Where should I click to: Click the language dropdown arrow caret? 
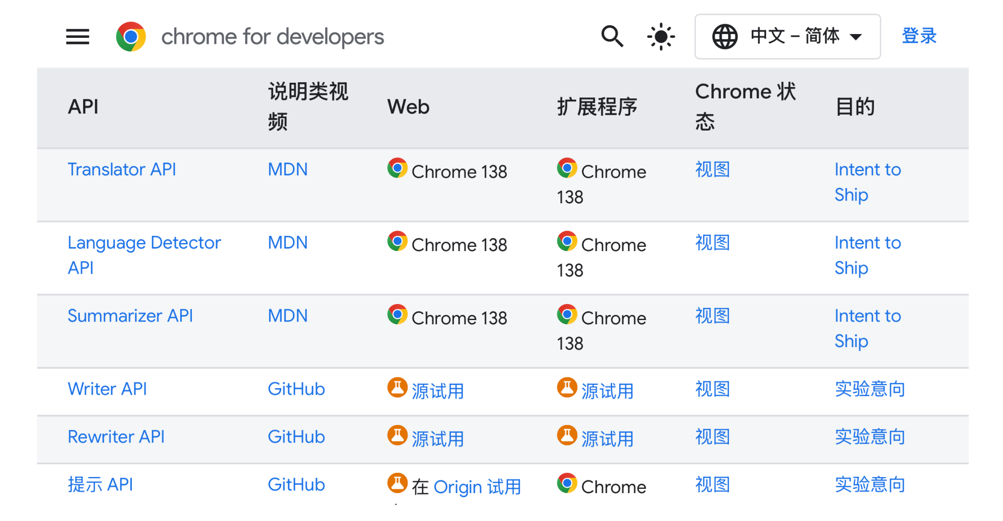click(x=856, y=36)
